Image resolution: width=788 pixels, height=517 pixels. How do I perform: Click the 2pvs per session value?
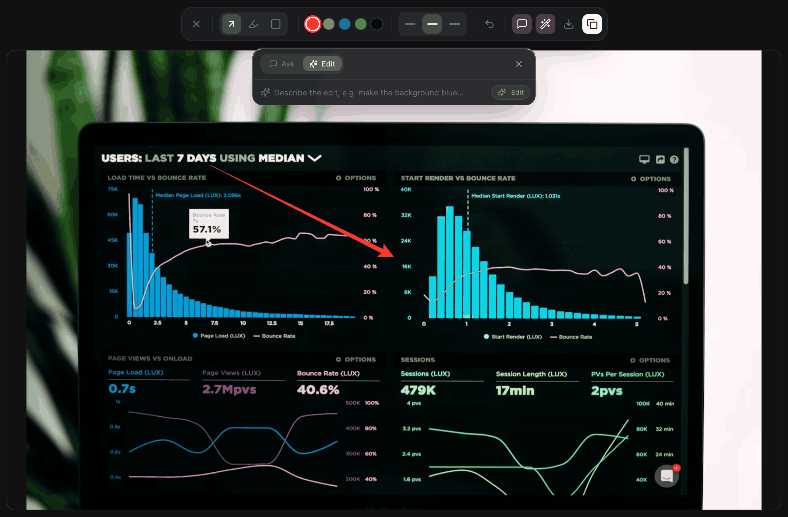(607, 391)
